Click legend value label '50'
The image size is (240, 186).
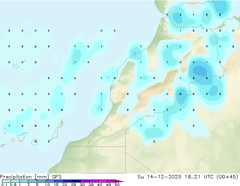[x=117, y=184]
